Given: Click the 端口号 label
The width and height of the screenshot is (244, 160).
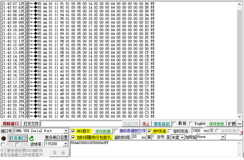Looking at the screenshot, I should coord(6,131).
